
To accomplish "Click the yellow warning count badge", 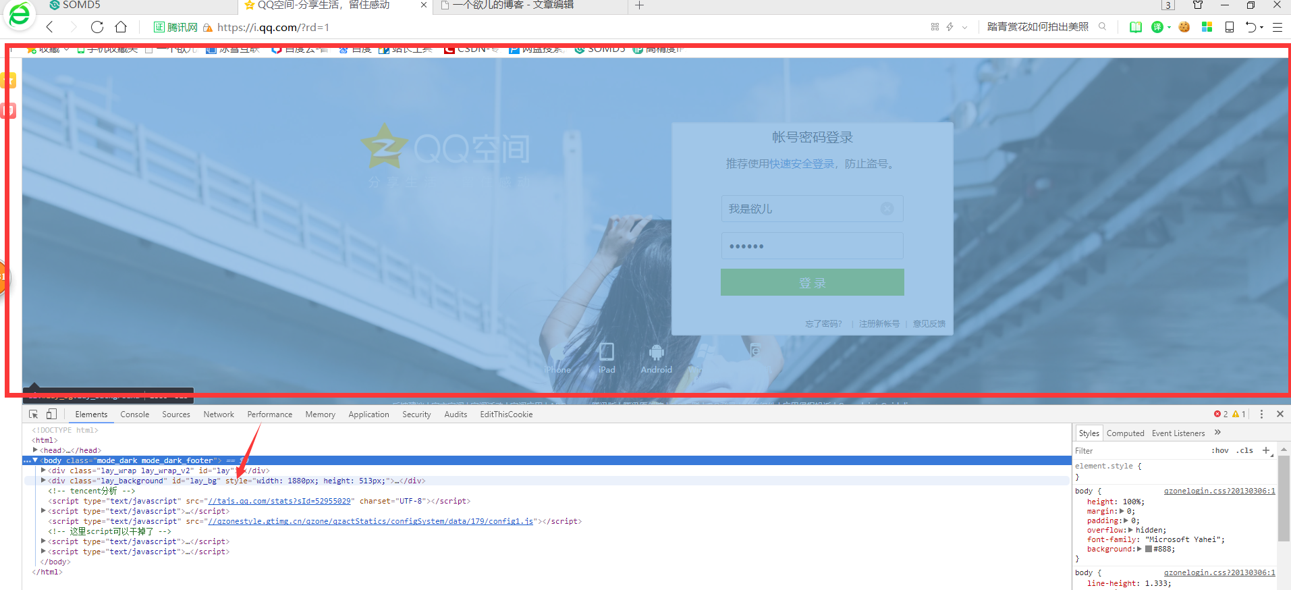I will coord(1239,414).
